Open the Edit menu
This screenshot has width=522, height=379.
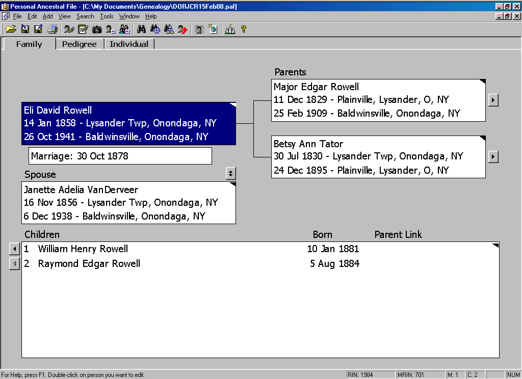click(x=32, y=16)
